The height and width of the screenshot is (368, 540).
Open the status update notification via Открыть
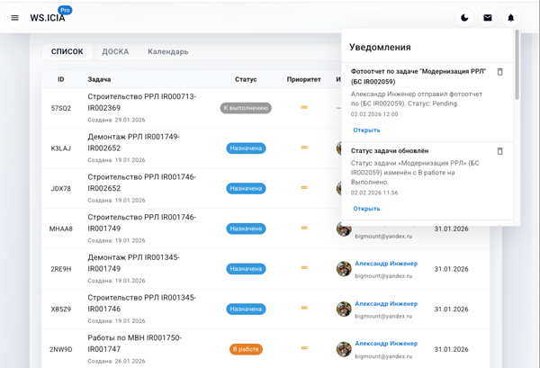point(366,209)
